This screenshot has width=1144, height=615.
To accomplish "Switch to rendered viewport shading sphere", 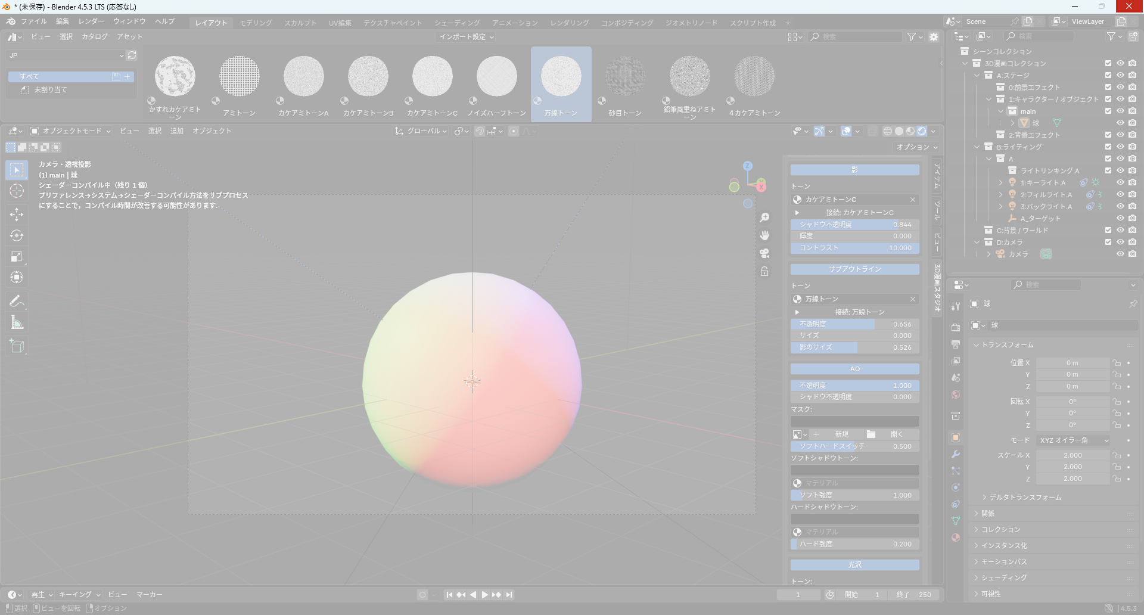I will pyautogui.click(x=922, y=131).
